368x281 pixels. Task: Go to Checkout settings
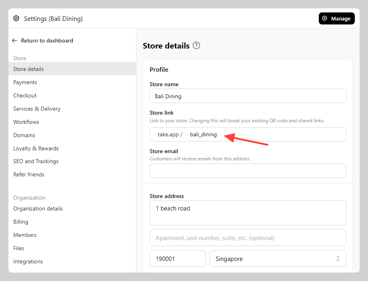(x=72, y=95)
